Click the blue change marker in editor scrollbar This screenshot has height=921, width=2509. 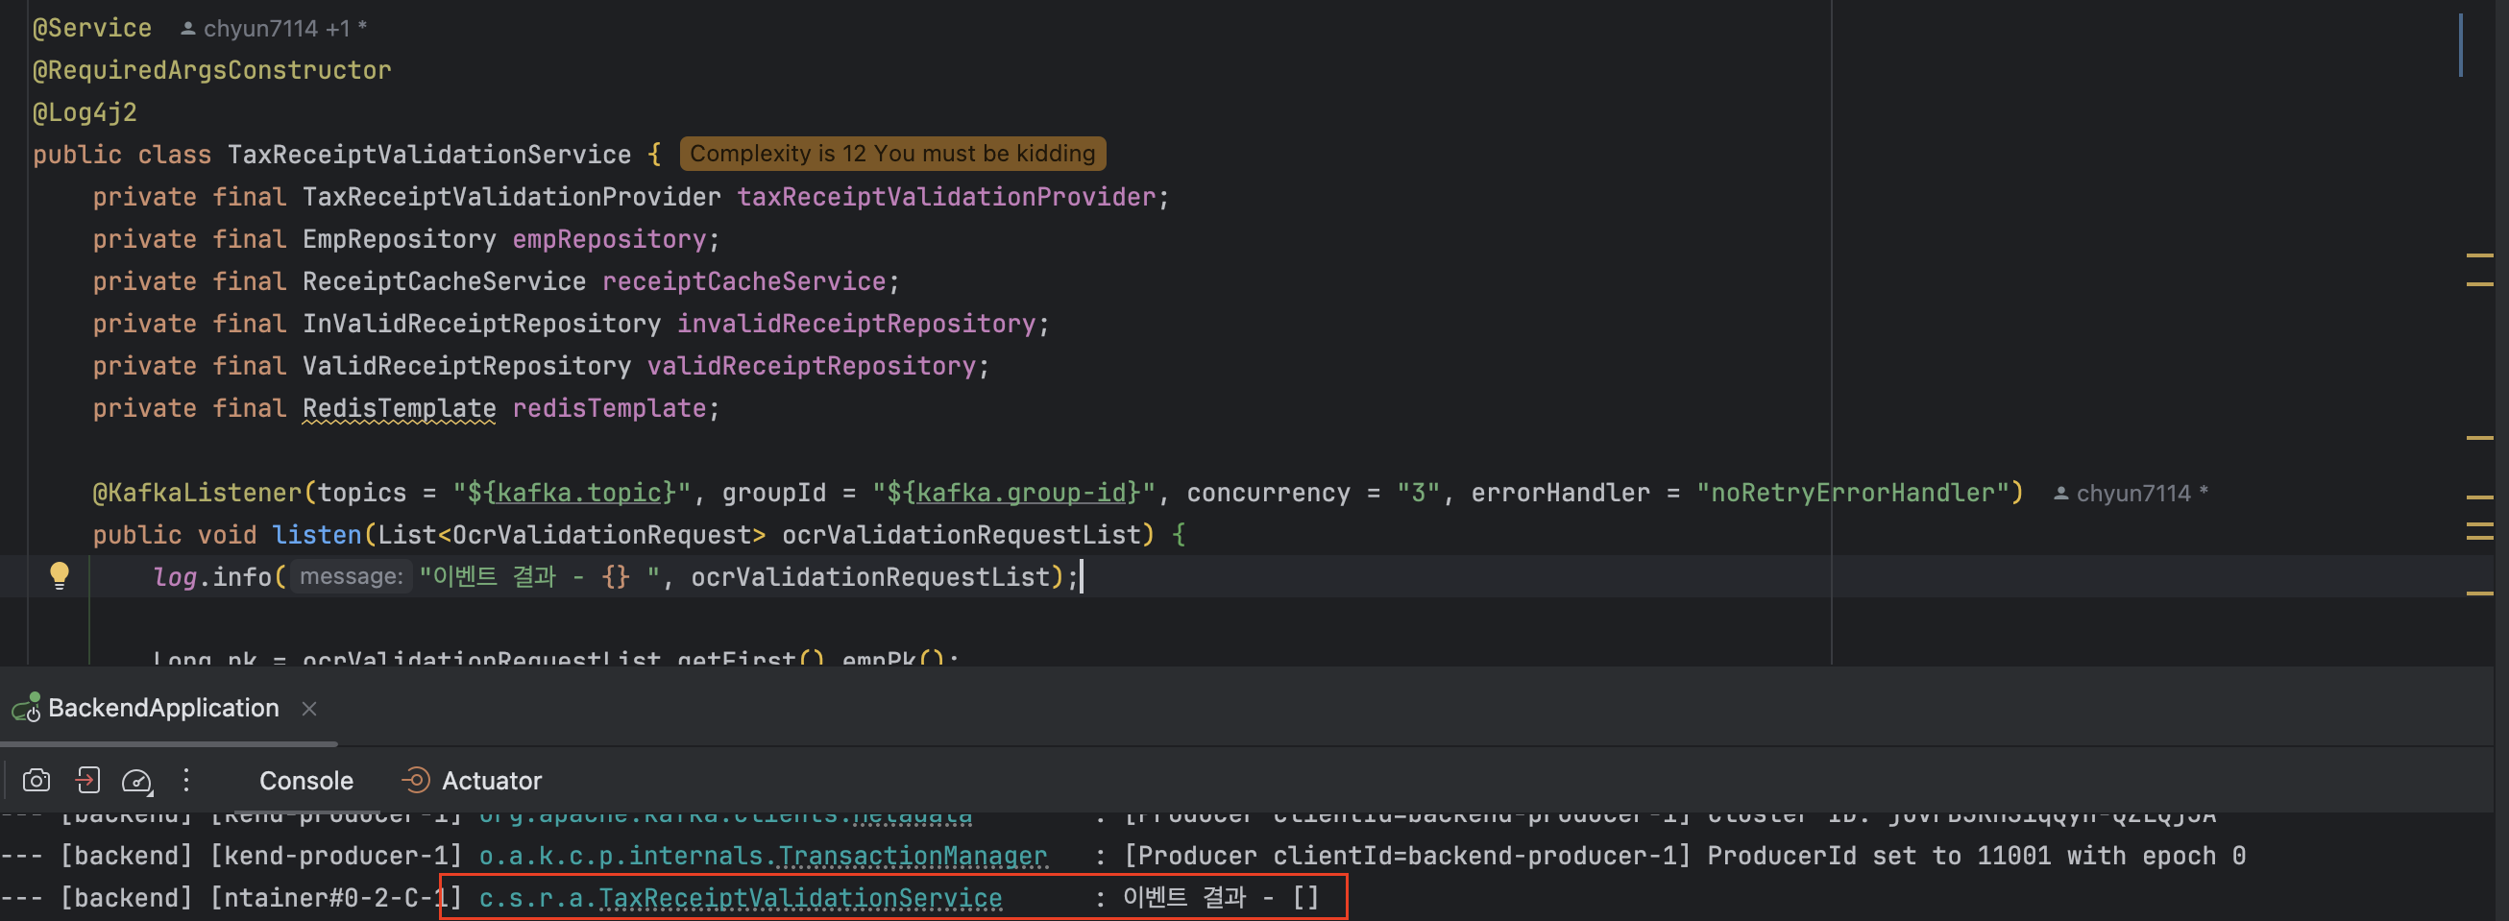coord(2460,45)
